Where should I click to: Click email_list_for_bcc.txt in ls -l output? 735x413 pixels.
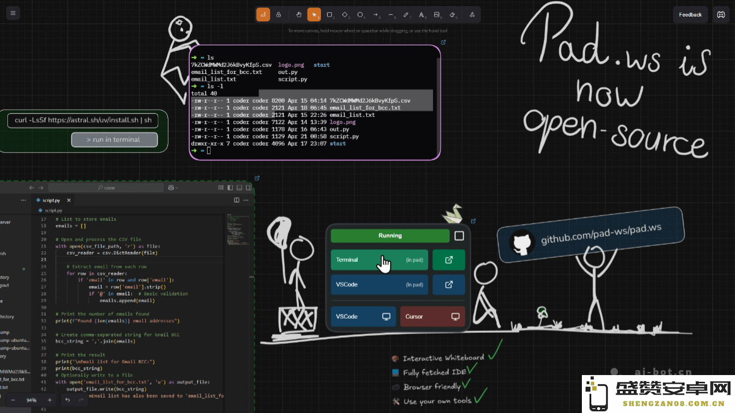365,107
